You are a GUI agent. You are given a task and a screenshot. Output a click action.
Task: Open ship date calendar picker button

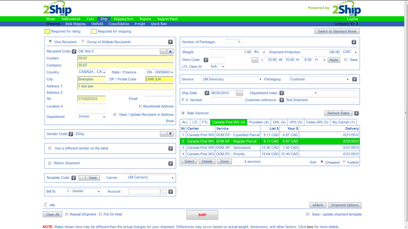click(239, 93)
